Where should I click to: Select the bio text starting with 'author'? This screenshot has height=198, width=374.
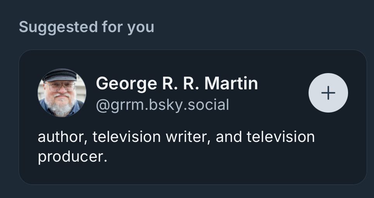coord(176,147)
